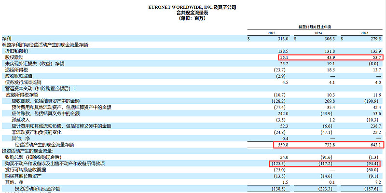This screenshot has height=193, width=386.
Task: Click the 应收账款减值 row label
Action: coord(19,76)
